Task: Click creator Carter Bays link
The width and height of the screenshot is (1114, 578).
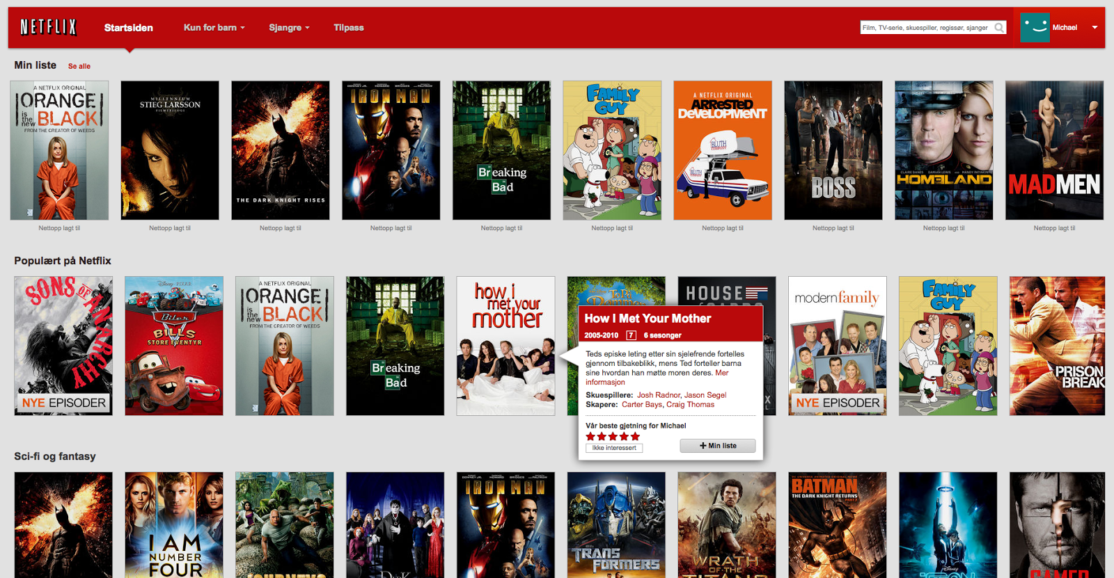Action: 642,405
